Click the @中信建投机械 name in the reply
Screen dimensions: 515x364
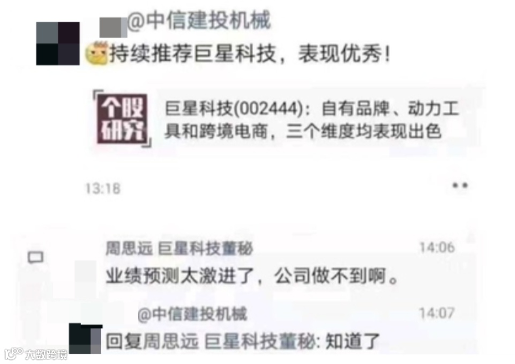click(x=192, y=314)
